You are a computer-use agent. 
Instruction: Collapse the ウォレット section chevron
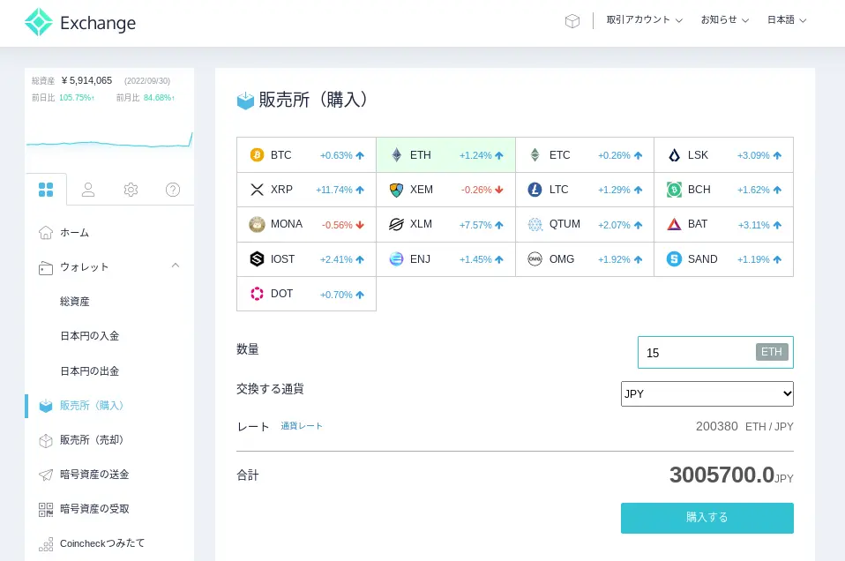[176, 266]
